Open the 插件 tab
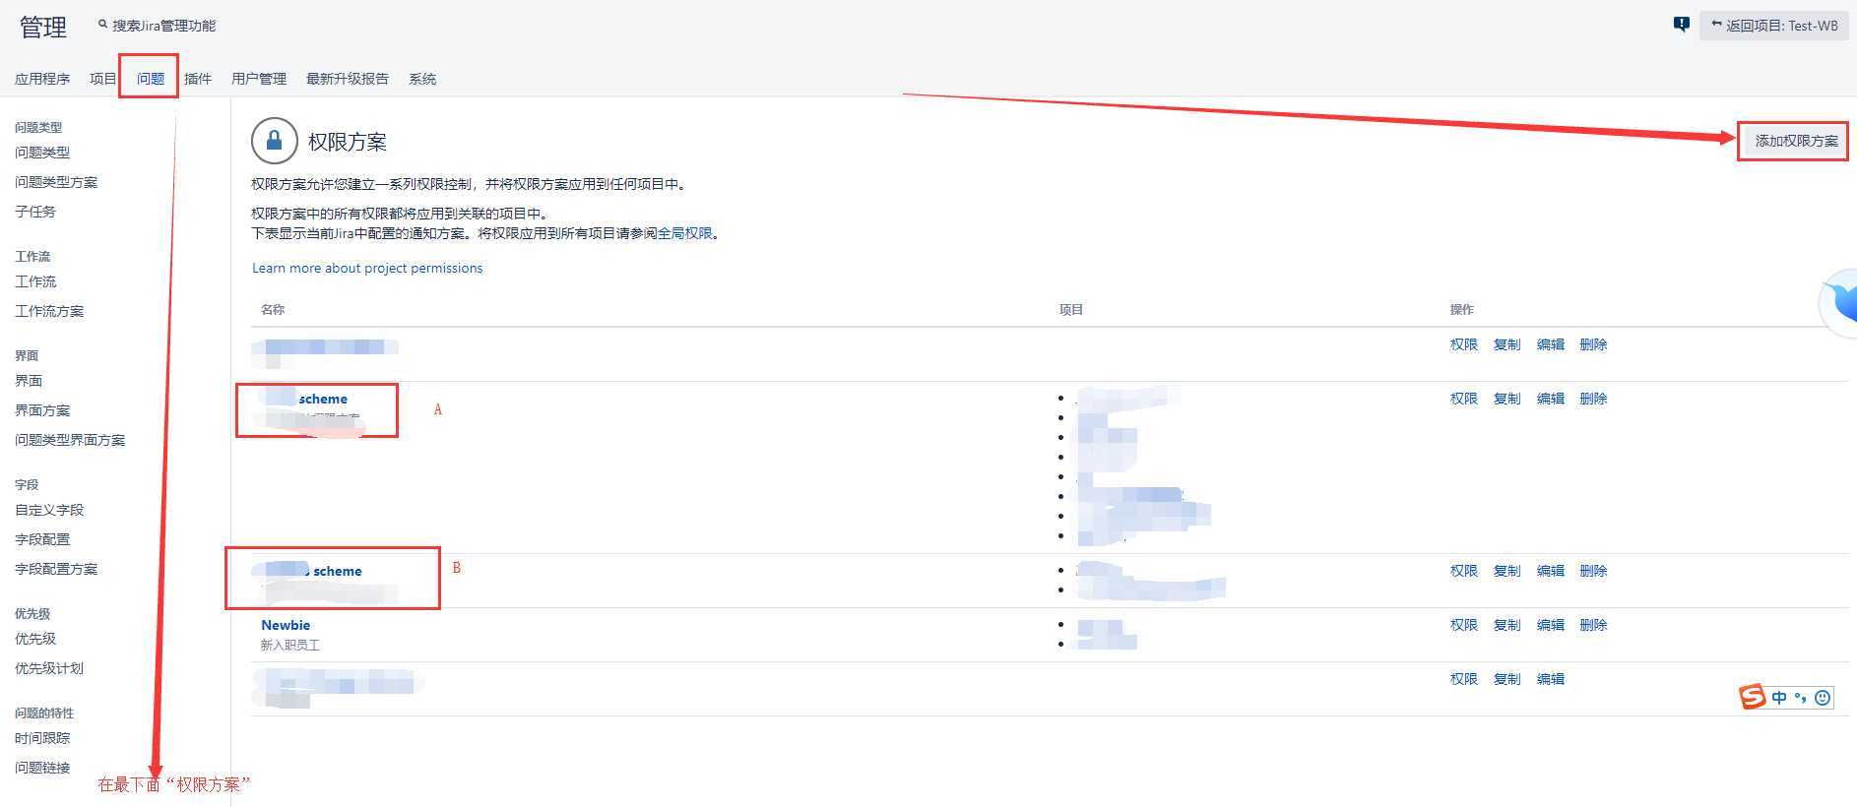The height and width of the screenshot is (807, 1857). pos(198,79)
